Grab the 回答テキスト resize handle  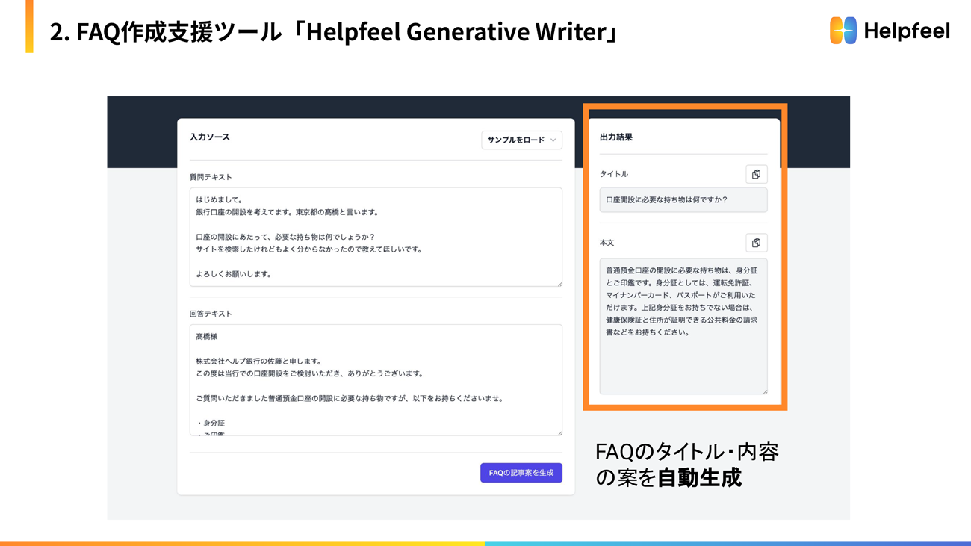(559, 432)
